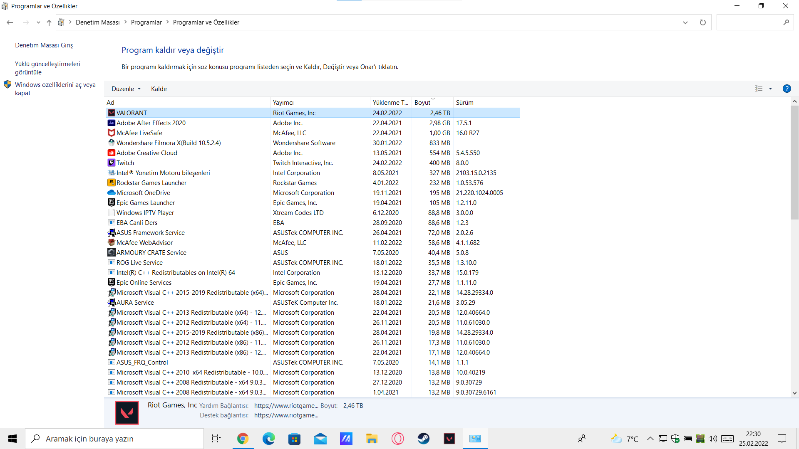This screenshot has width=799, height=449.
Task: Click the Adobe After Effects 2020 icon
Action: coord(111,123)
